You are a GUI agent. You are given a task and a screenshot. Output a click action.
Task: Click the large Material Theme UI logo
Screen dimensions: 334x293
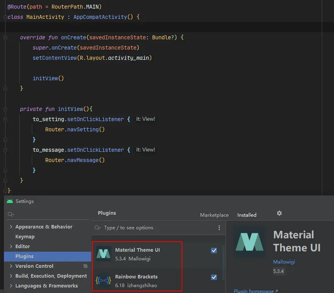tap(250, 241)
